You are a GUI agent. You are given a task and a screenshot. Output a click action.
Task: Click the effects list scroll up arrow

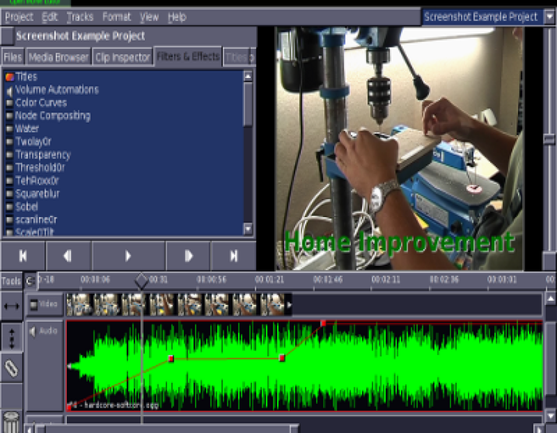[x=248, y=76]
